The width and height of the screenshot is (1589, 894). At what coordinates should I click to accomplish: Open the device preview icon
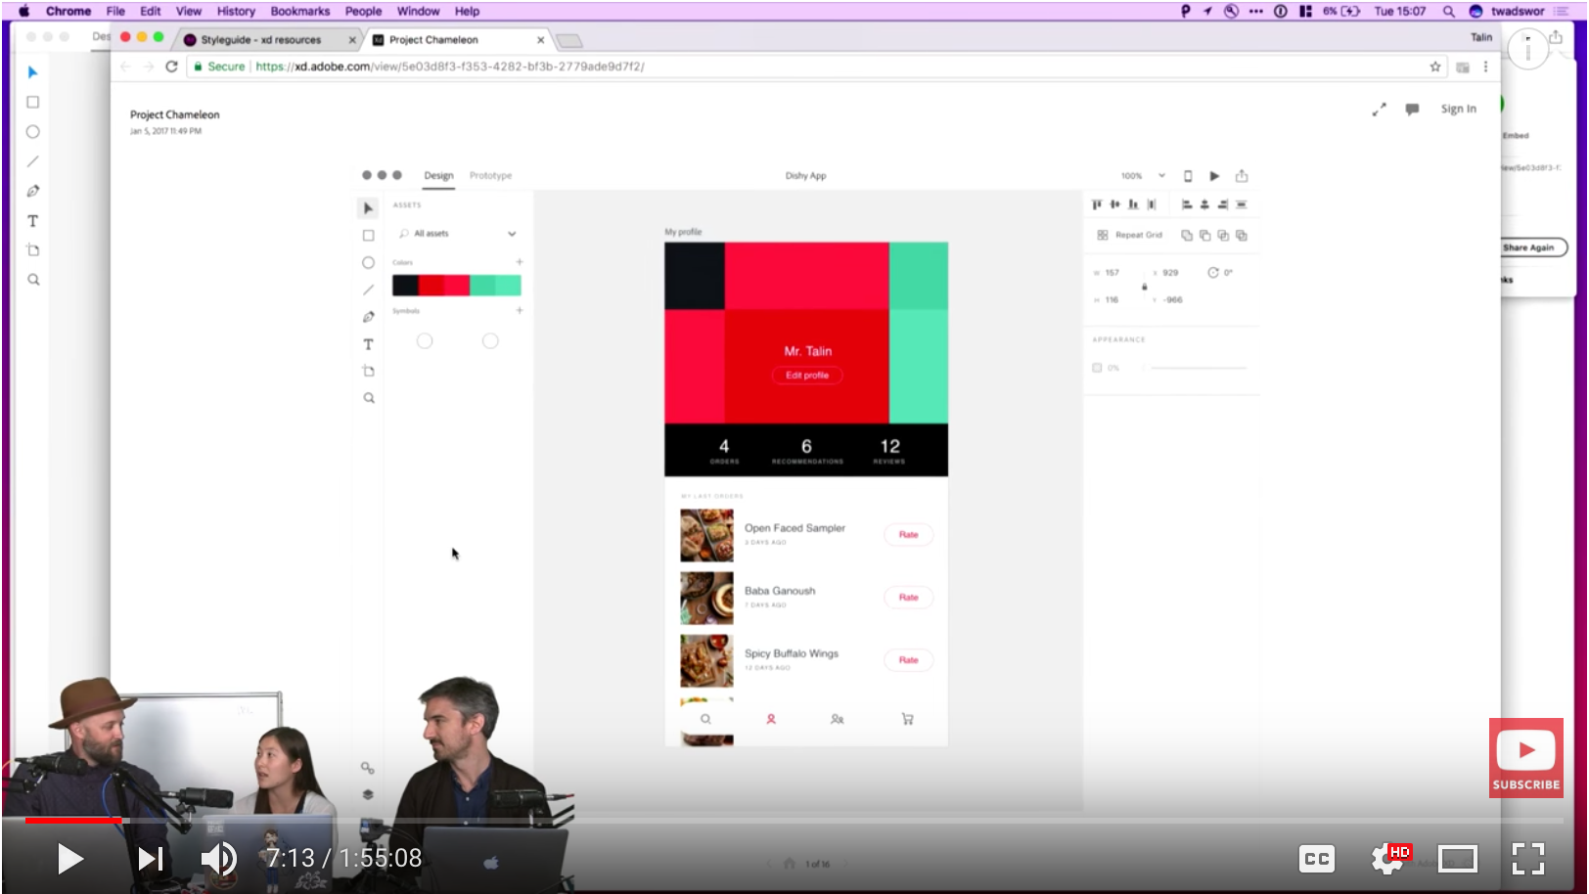(x=1188, y=176)
